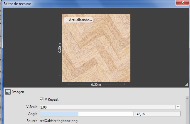Screen dimensions: 190x124
Task: Click the preview resize corner triangle
Action: (x=186, y=85)
